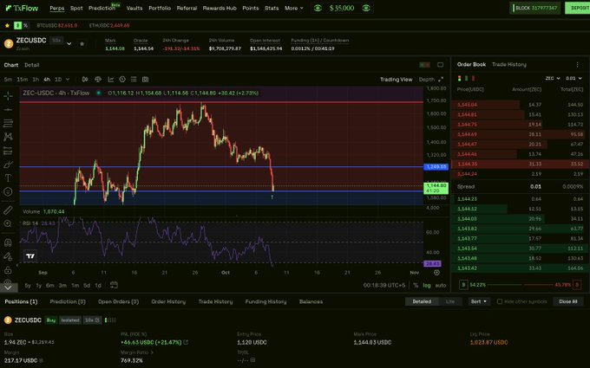Open order book three-dot menu

pos(577,65)
